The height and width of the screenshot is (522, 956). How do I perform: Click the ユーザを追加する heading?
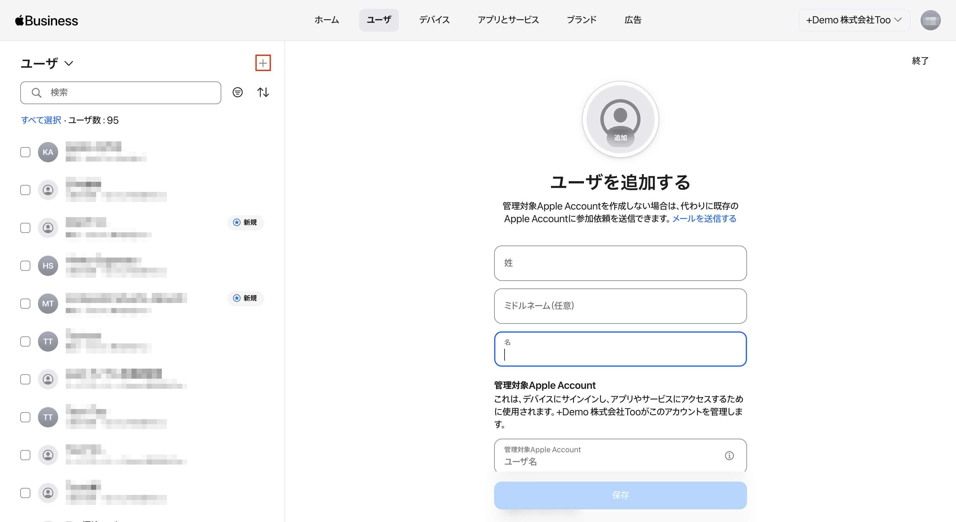620,182
